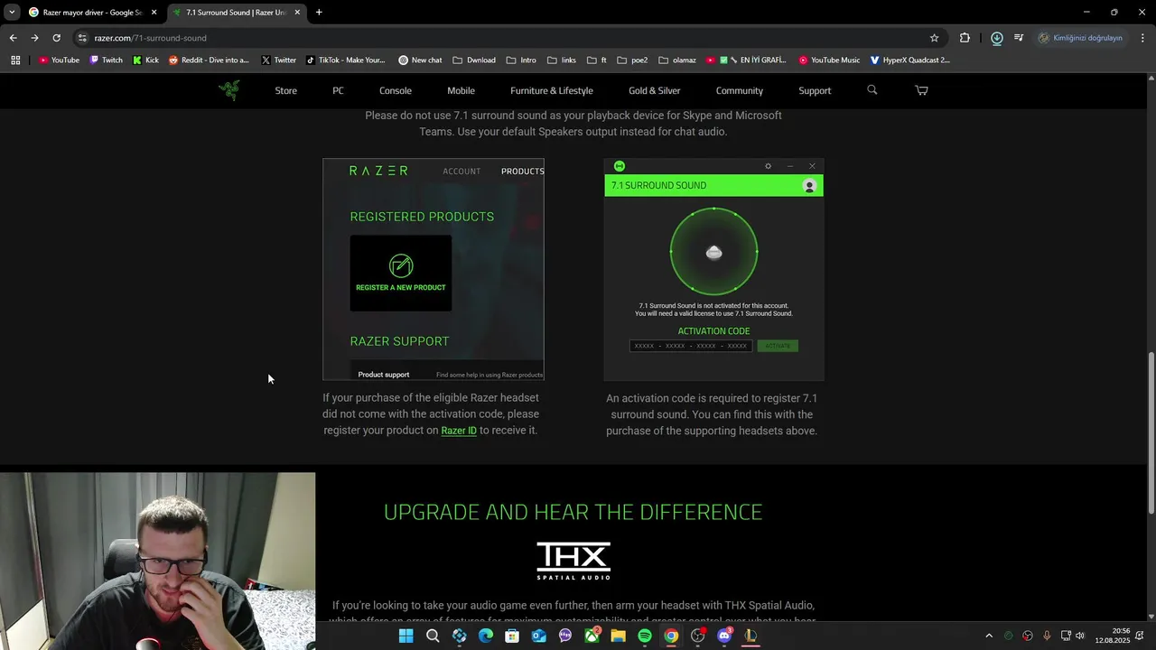
Task: Open Microsoft Edge from taskbar
Action: click(x=486, y=636)
